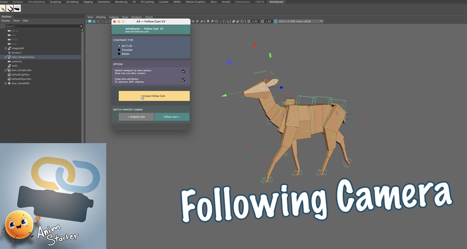Click the Follow cam > button

(x=171, y=117)
